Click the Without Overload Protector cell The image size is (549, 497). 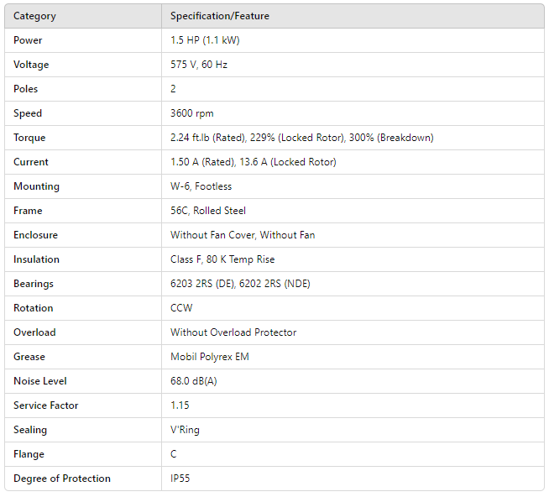pos(233,332)
